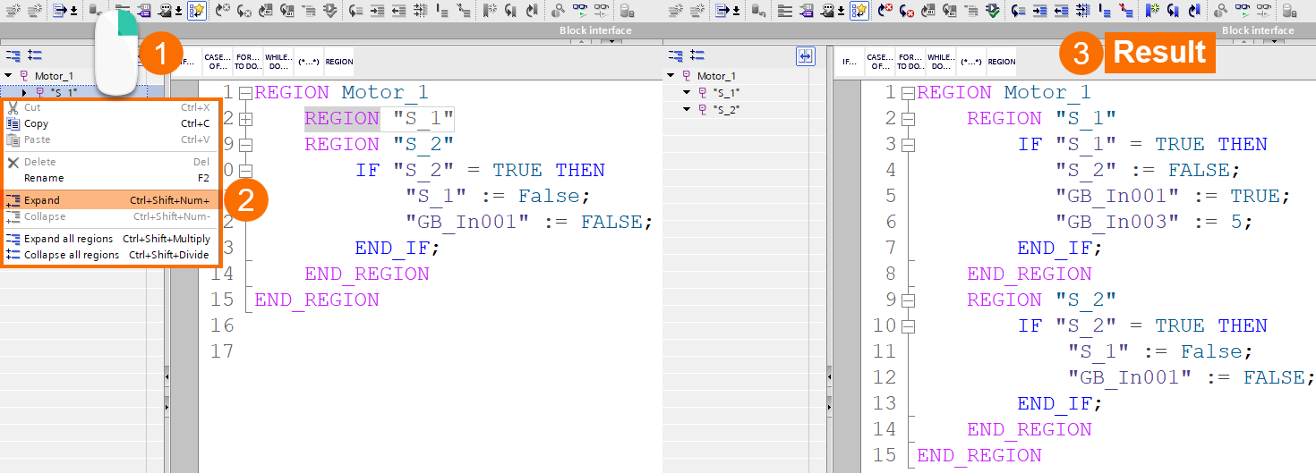Collapse line 3 IF fold marker in Result editor
Image resolution: width=1316 pixels, height=473 pixels.
pos(908,144)
